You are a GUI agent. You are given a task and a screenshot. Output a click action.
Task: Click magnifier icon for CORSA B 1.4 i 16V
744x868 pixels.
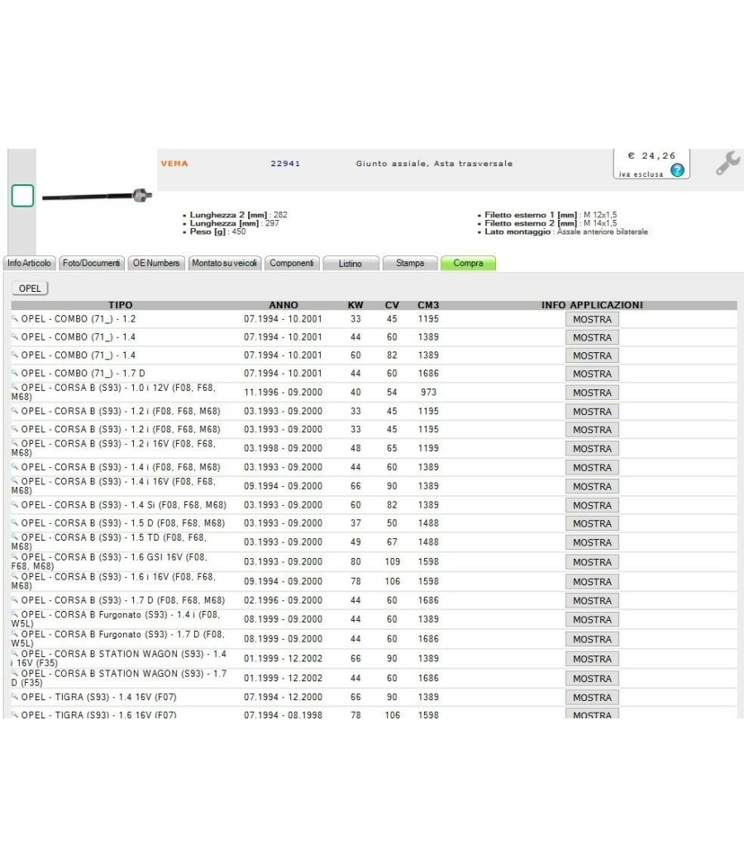click(15, 481)
